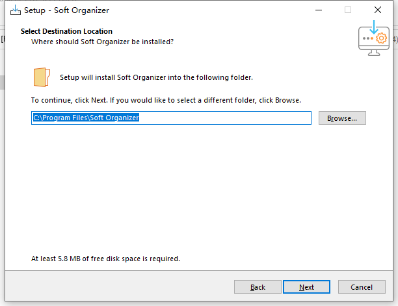
Task: Click the Setup installer icon in title bar
Action: tap(16, 10)
